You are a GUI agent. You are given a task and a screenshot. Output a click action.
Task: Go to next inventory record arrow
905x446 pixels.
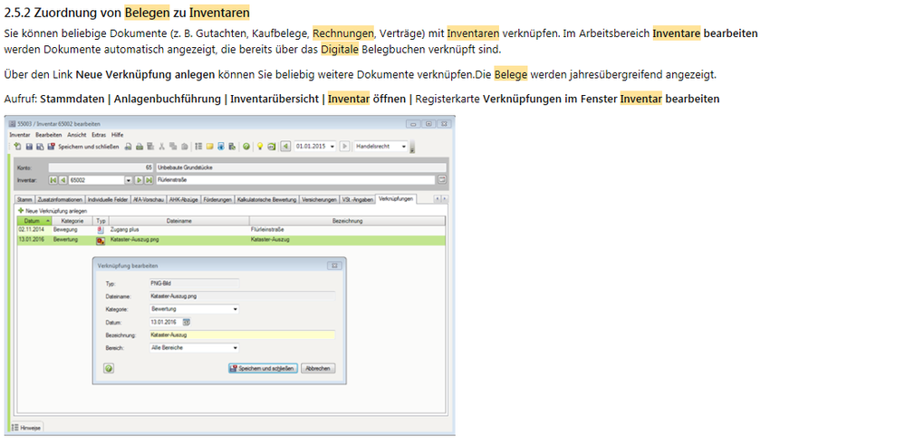(x=139, y=180)
